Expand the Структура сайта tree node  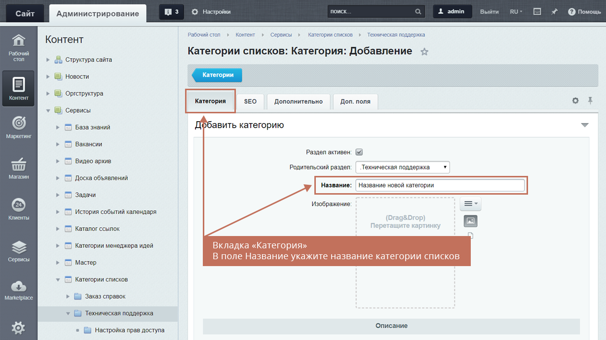point(48,60)
